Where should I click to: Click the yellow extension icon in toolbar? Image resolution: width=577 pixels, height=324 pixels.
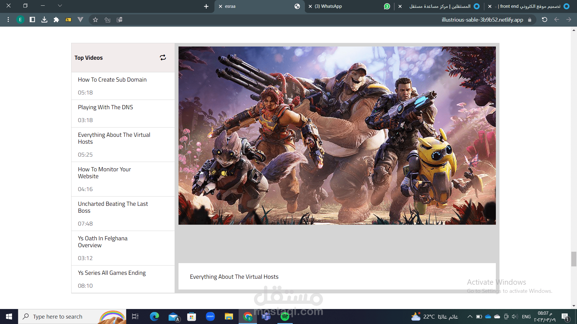(x=68, y=19)
